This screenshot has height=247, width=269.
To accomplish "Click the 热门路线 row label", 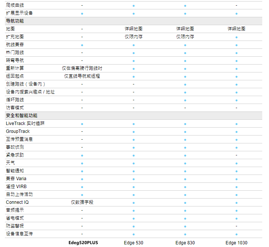I will pyautogui.click(x=15, y=53).
